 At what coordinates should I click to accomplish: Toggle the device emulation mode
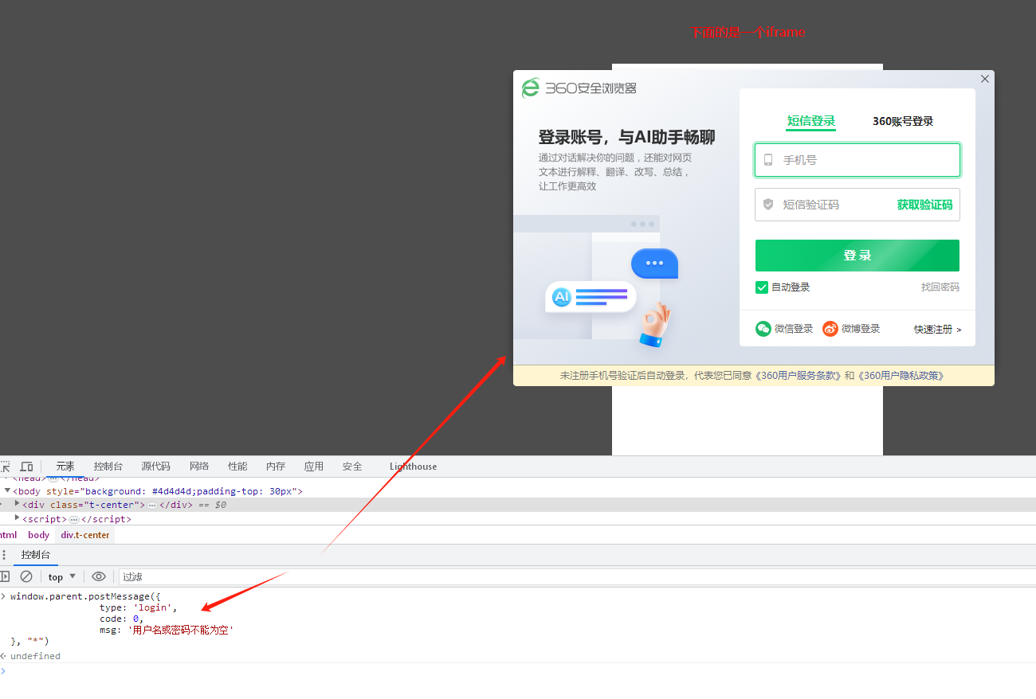click(26, 467)
